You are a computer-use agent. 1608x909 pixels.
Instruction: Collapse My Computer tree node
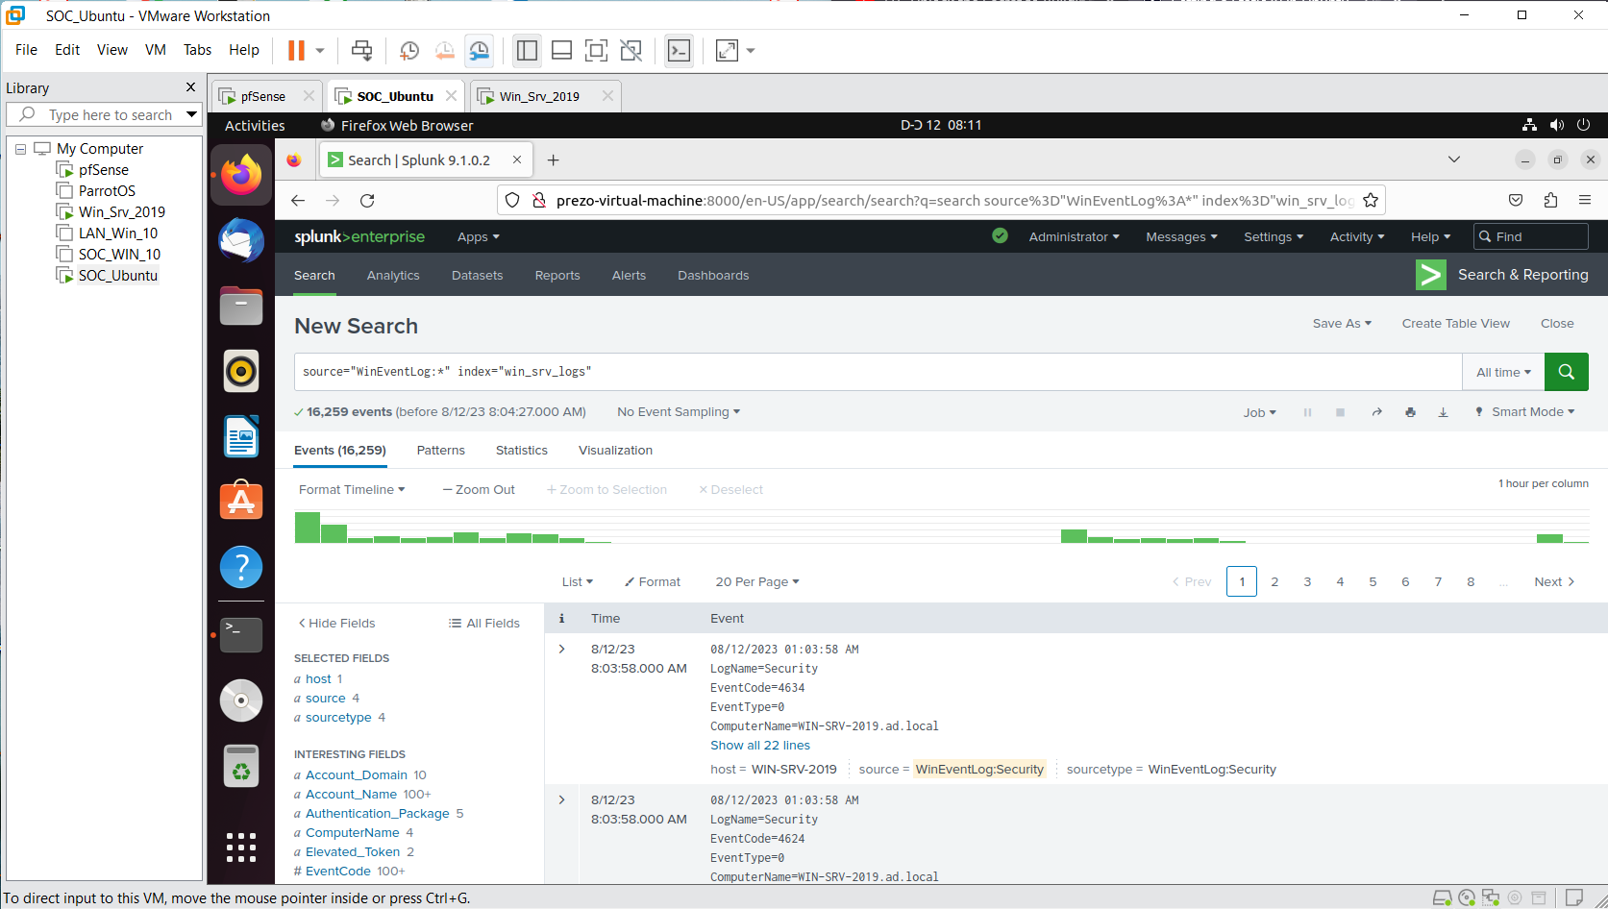(20, 149)
